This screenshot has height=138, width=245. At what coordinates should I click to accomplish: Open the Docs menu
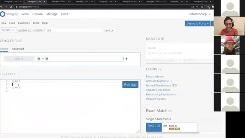point(65,14)
